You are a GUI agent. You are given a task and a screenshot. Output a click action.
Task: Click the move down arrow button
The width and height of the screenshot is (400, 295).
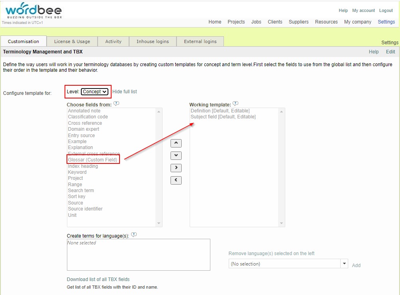pyautogui.click(x=176, y=155)
